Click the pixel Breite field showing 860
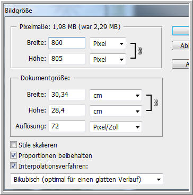 (x=67, y=43)
